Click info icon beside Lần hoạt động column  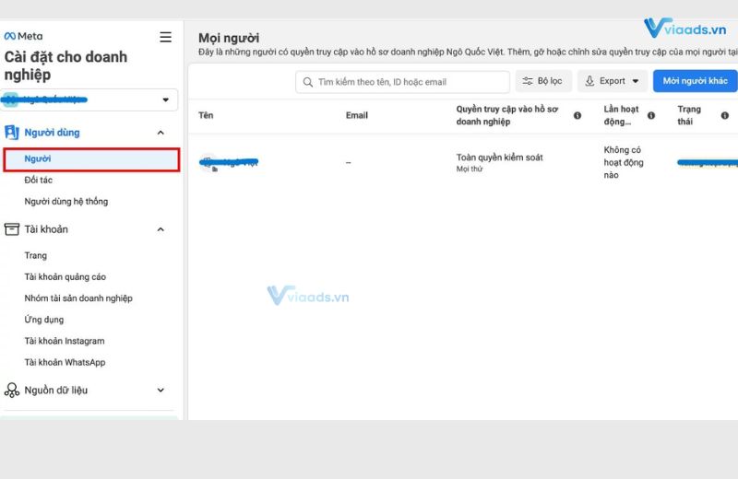click(651, 116)
